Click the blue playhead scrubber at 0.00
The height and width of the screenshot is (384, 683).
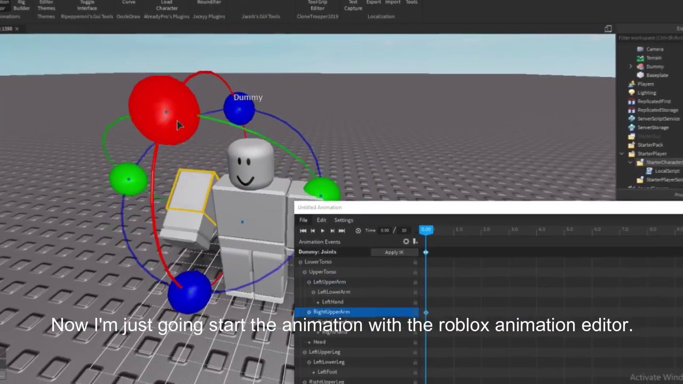[x=426, y=230]
